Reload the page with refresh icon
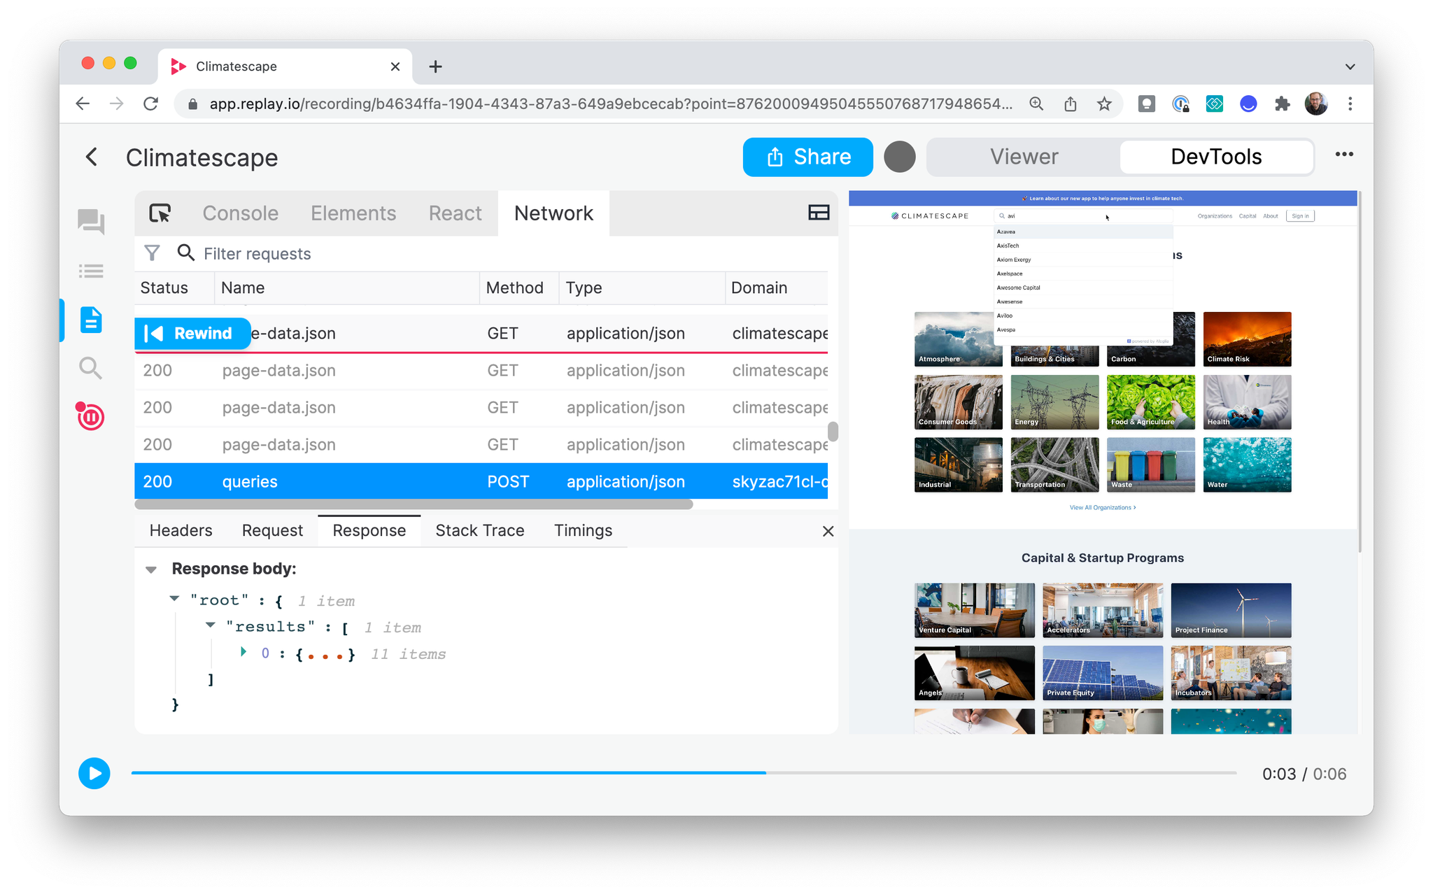The height and width of the screenshot is (894, 1433). tap(150, 104)
